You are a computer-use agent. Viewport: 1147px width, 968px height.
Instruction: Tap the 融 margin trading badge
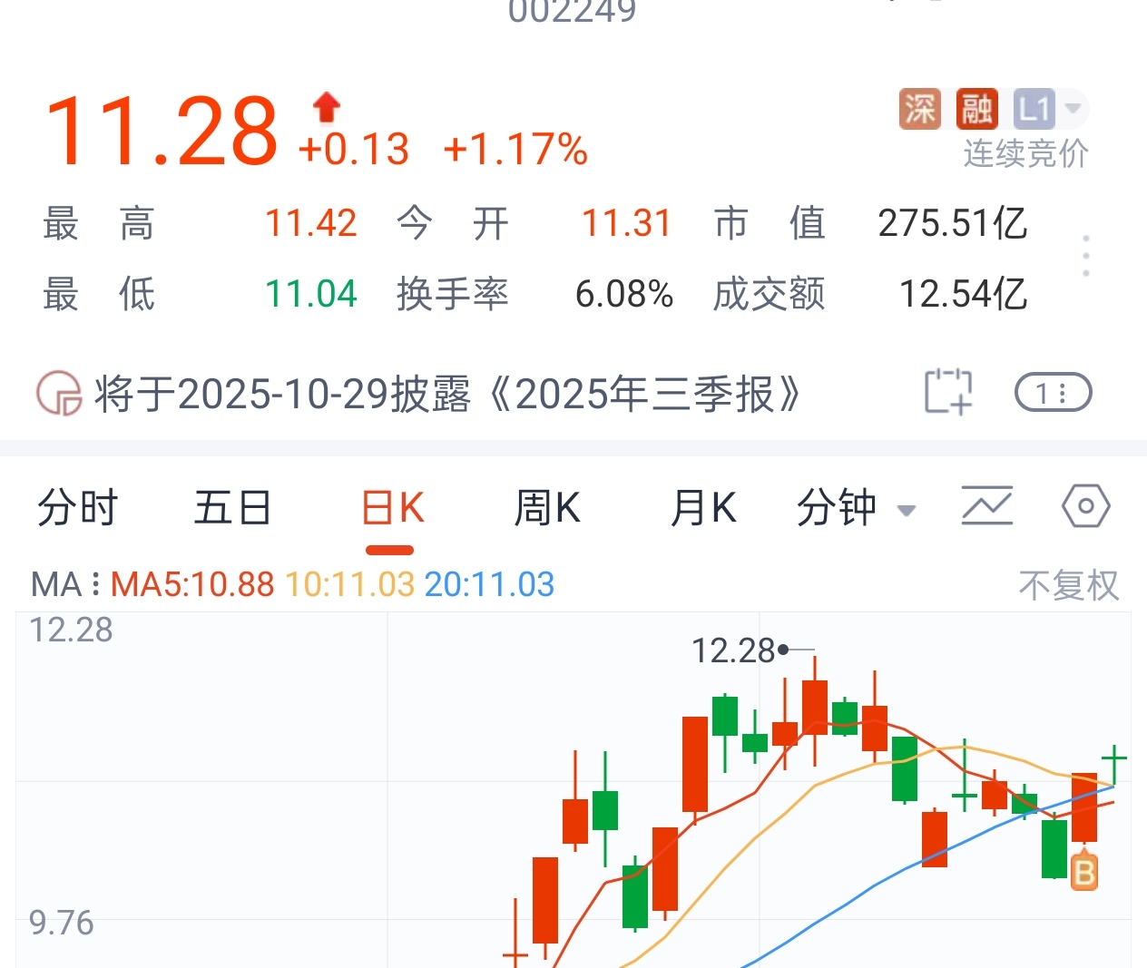point(976,110)
